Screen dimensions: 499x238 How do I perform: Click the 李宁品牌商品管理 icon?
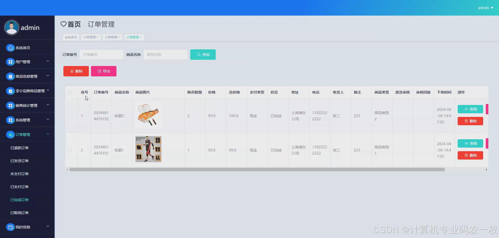click(x=10, y=91)
